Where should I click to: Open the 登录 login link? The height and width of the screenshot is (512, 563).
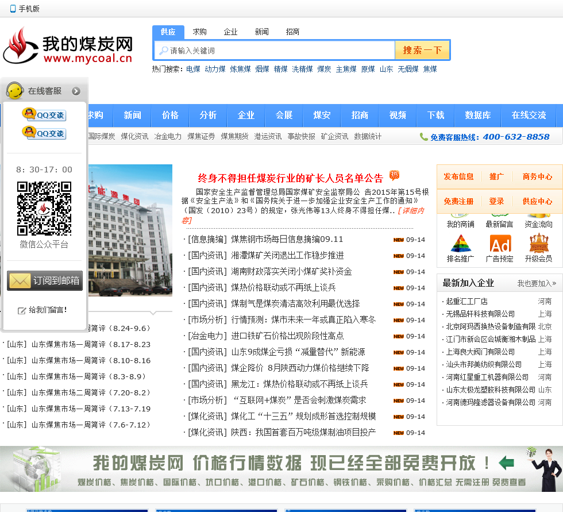click(x=496, y=202)
